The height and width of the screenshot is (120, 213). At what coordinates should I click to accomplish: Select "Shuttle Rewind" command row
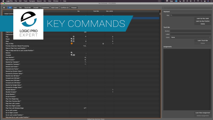(x=81, y=90)
